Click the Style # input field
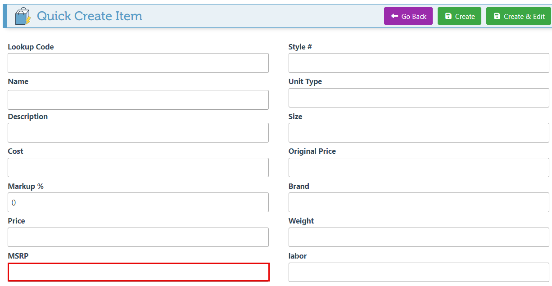 coord(419,63)
